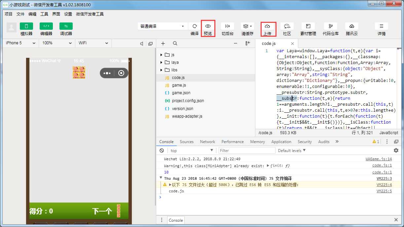Click the file search magnifier icon
This screenshot has height=227, width=404.
click(x=175, y=43)
